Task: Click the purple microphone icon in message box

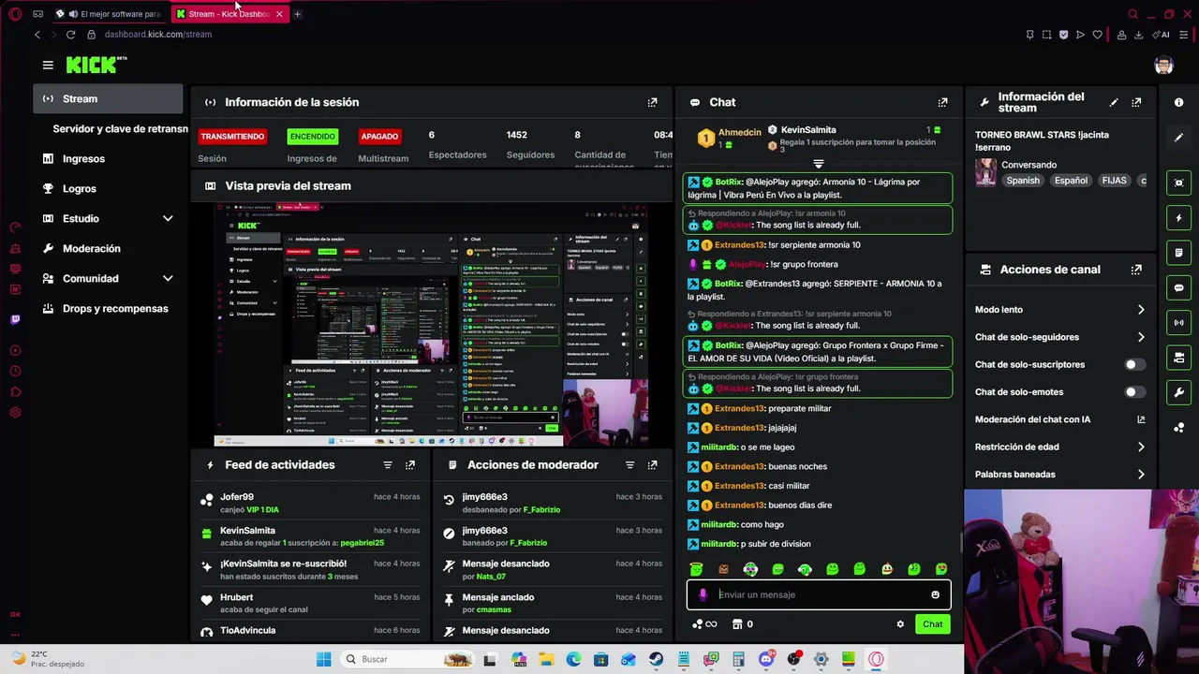Action: pos(703,594)
